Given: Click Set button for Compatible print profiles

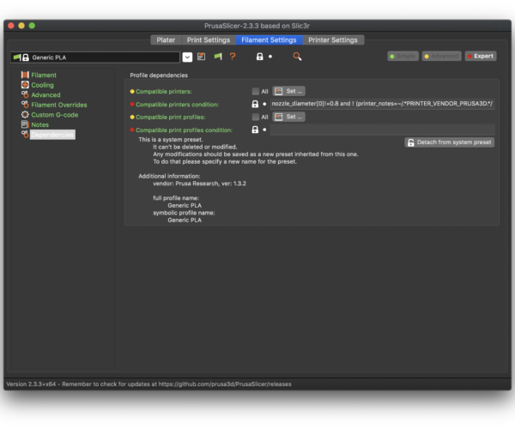Looking at the screenshot, I should point(289,117).
